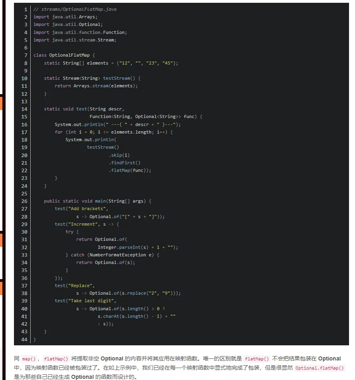The image size is (355, 380).
Task: Click inline code 'Optional.flatMap()' in the paragraph
Action: pyautogui.click(x=320, y=368)
